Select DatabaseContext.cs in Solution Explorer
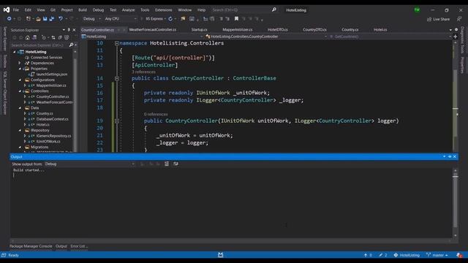The image size is (468, 263). coord(52,119)
